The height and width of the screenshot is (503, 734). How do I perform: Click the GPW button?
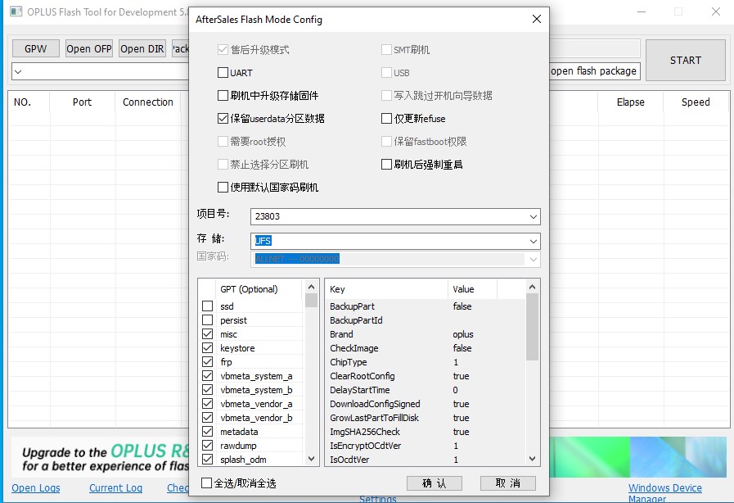34,48
